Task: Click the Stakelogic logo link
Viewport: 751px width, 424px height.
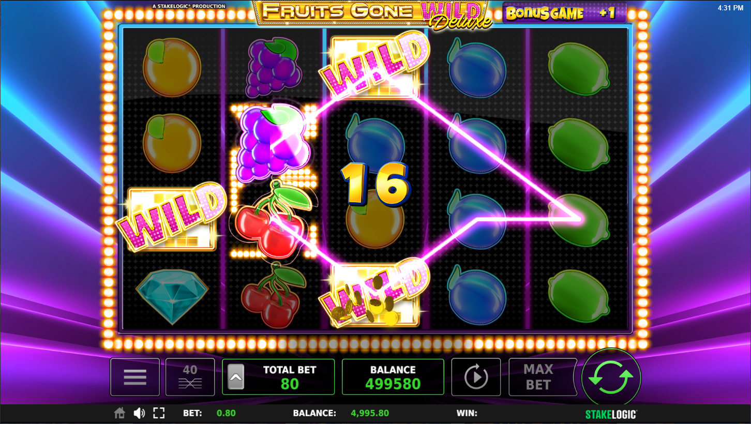Action: pos(611,414)
